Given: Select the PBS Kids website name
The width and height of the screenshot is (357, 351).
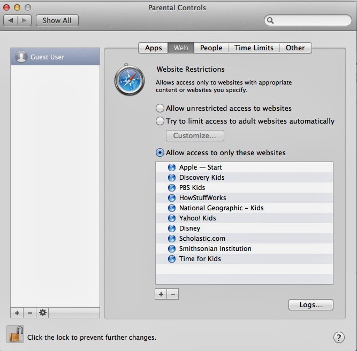Looking at the screenshot, I should click(192, 188).
